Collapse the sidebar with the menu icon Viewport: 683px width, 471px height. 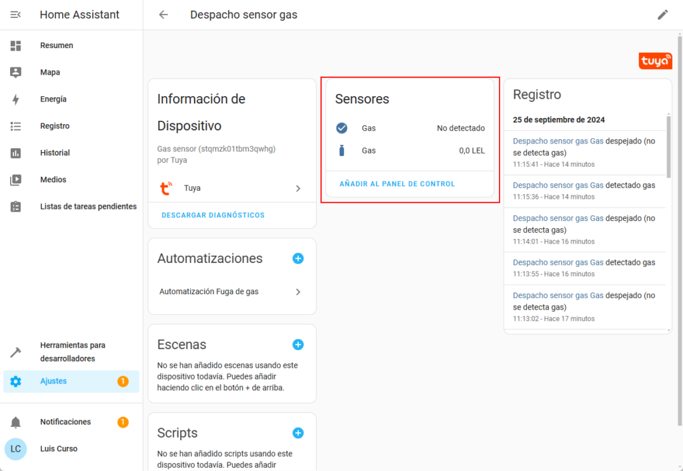coord(16,15)
